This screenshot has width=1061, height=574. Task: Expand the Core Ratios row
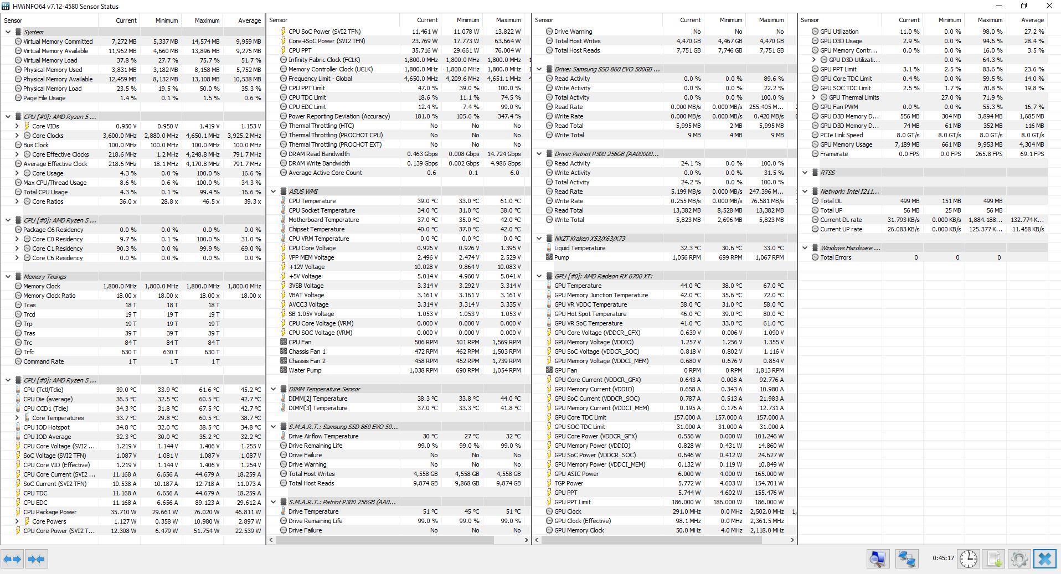click(17, 201)
